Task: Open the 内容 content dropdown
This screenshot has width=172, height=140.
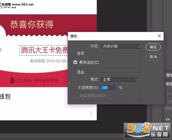Action: tap(121, 46)
